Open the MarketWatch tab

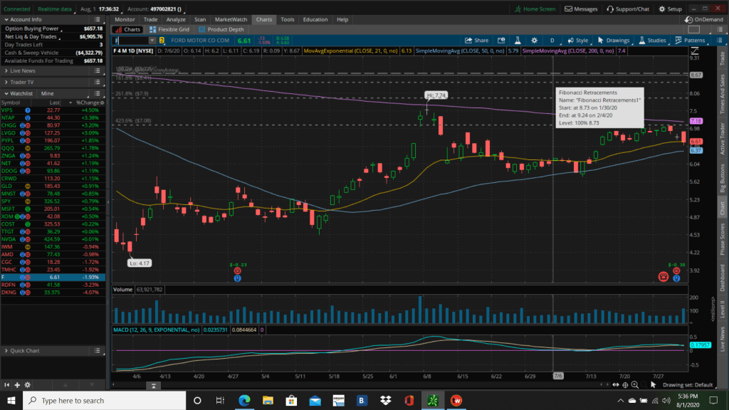(231, 19)
